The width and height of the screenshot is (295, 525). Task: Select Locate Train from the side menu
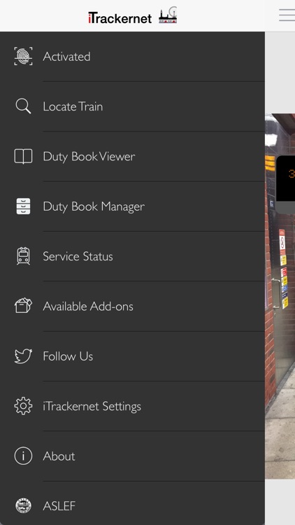[132, 106]
